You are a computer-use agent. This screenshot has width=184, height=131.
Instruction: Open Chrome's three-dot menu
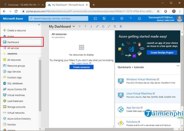[x=180, y=11]
